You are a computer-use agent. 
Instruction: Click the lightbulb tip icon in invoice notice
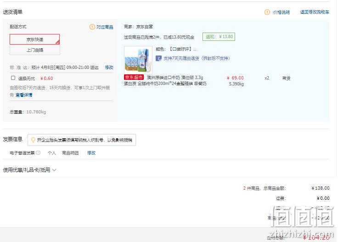pos(33,140)
